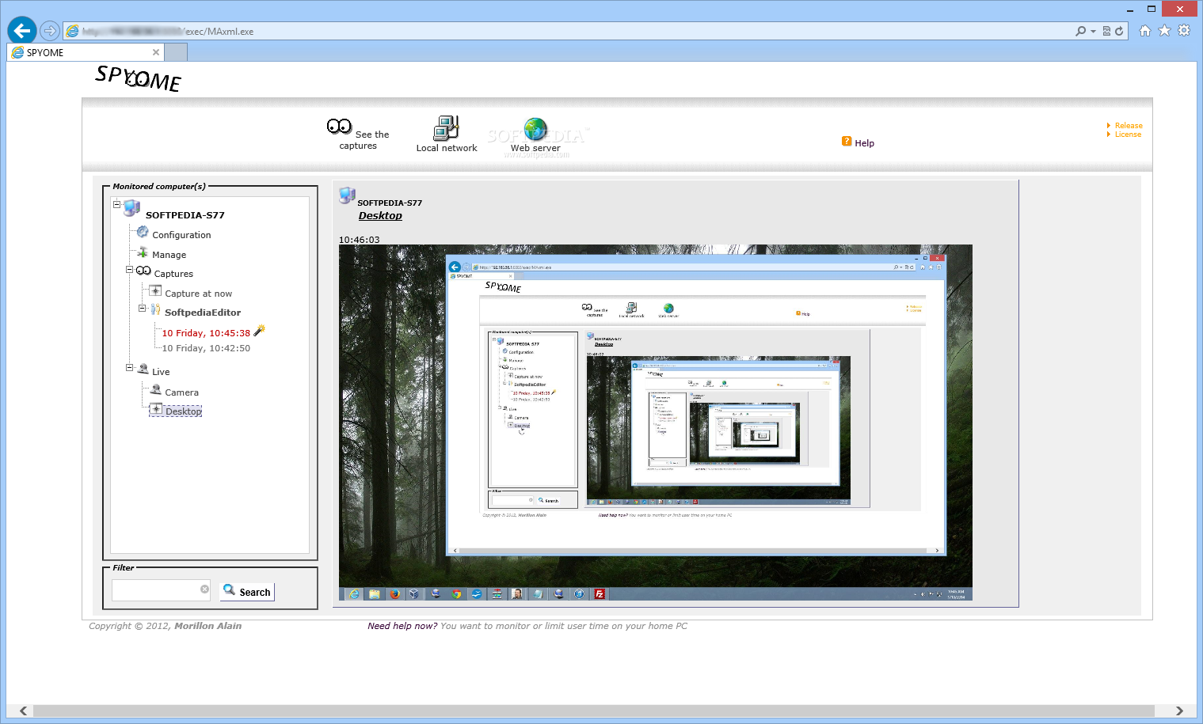
Task: Select the Captures eyes icon in tree
Action: pyautogui.click(x=143, y=271)
